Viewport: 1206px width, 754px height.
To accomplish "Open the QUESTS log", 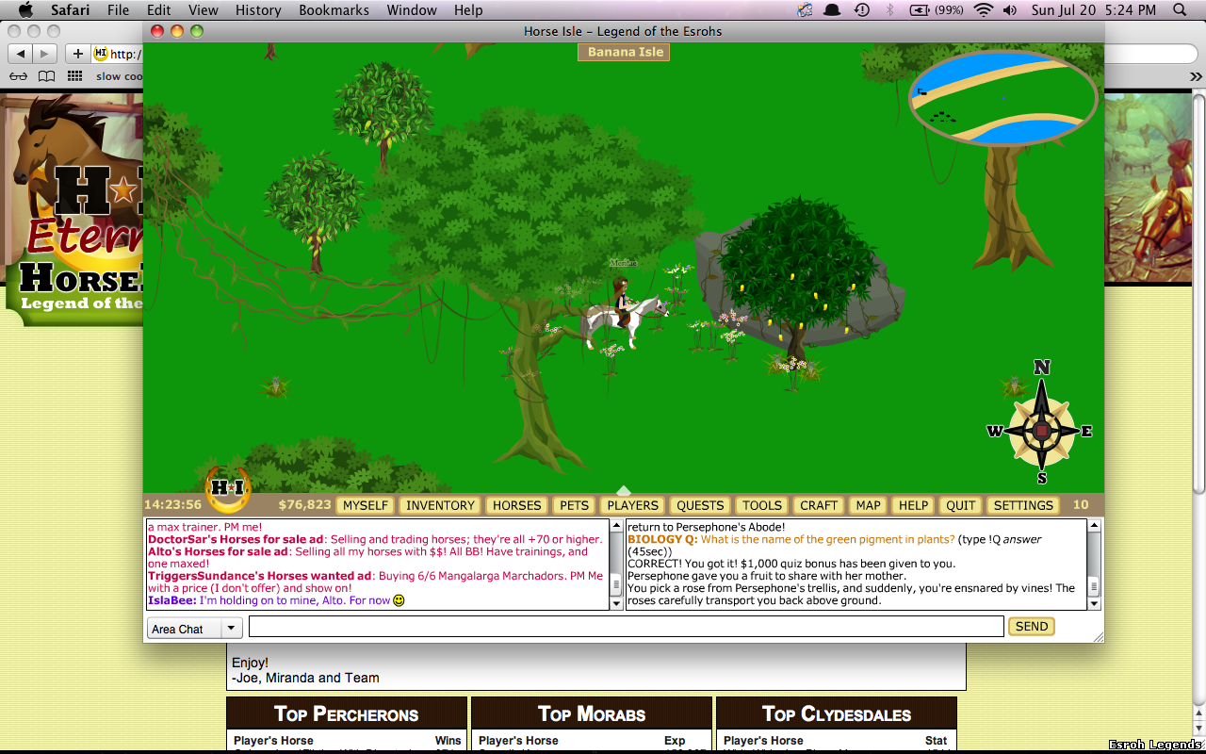I will click(x=700, y=505).
